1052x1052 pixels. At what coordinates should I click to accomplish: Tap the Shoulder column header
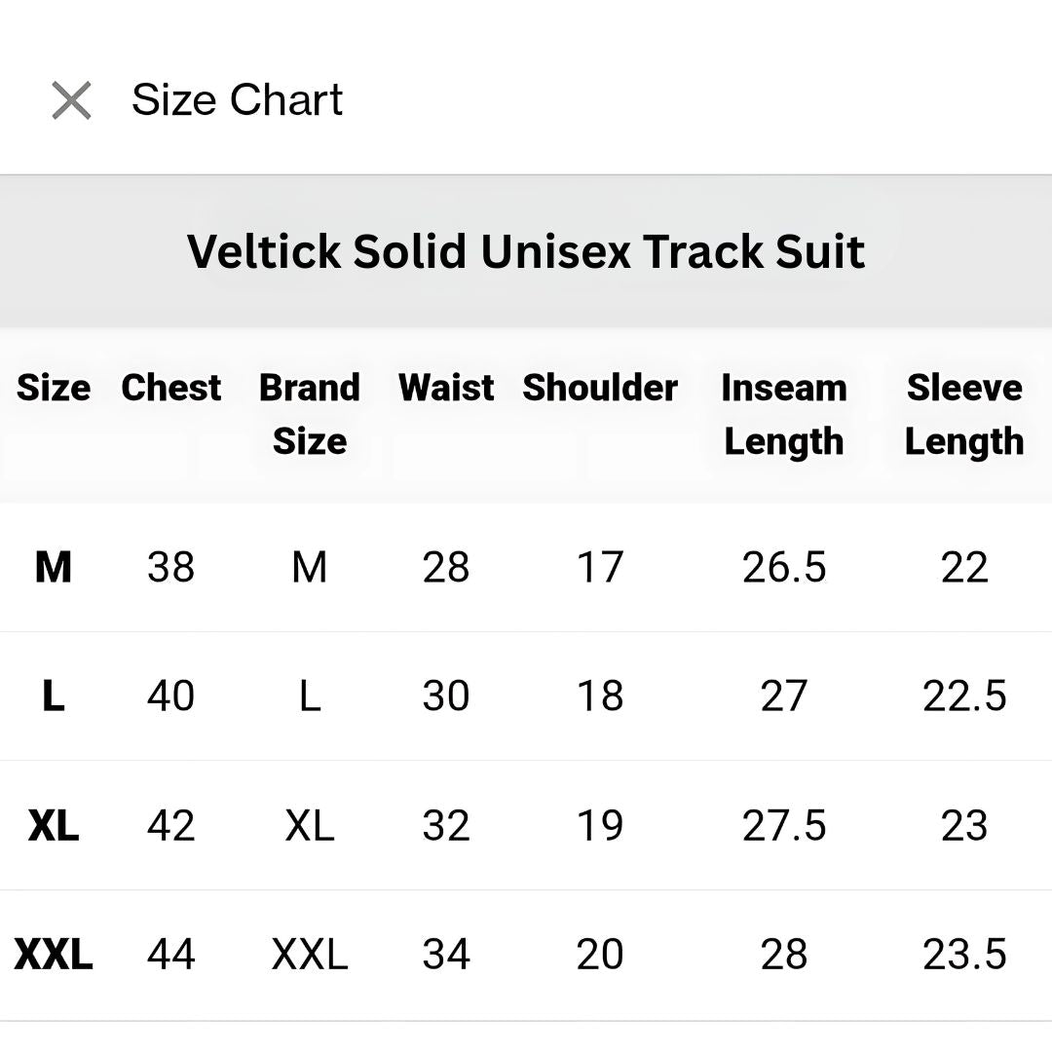pos(600,388)
